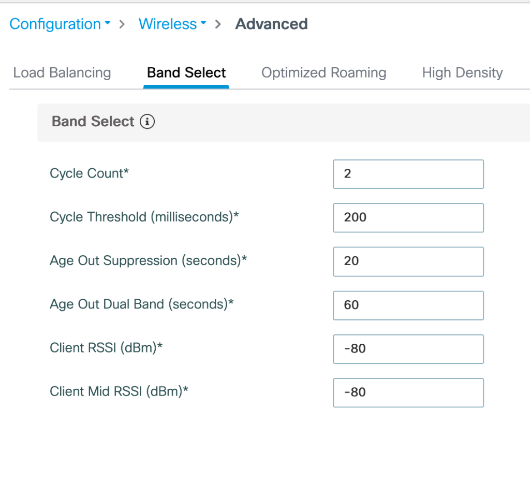Click the Band Select info icon
Viewport: 530px width, 484px height.
tap(148, 122)
